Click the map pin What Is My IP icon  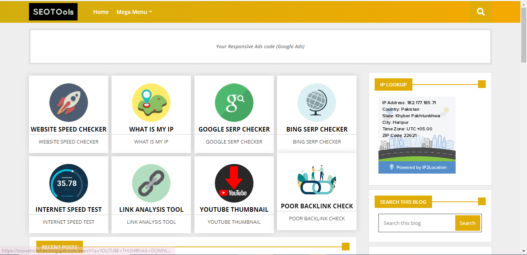(151, 103)
